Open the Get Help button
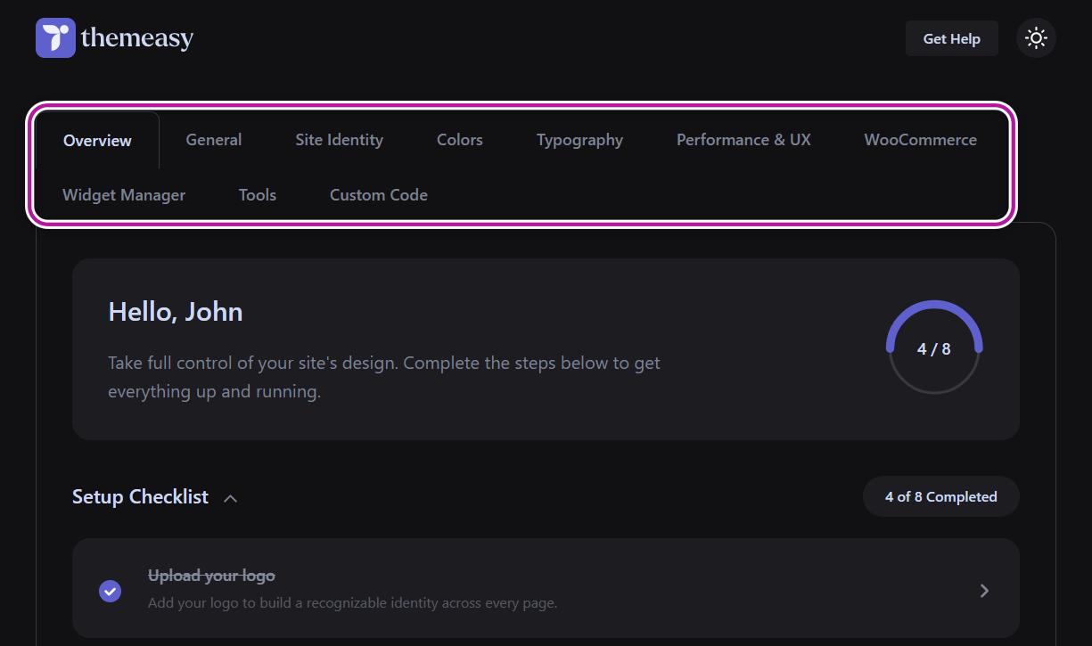This screenshot has width=1092, height=646. pyautogui.click(x=952, y=38)
